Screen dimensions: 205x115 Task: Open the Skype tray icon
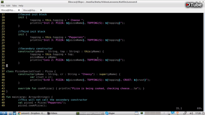pos(173,113)
